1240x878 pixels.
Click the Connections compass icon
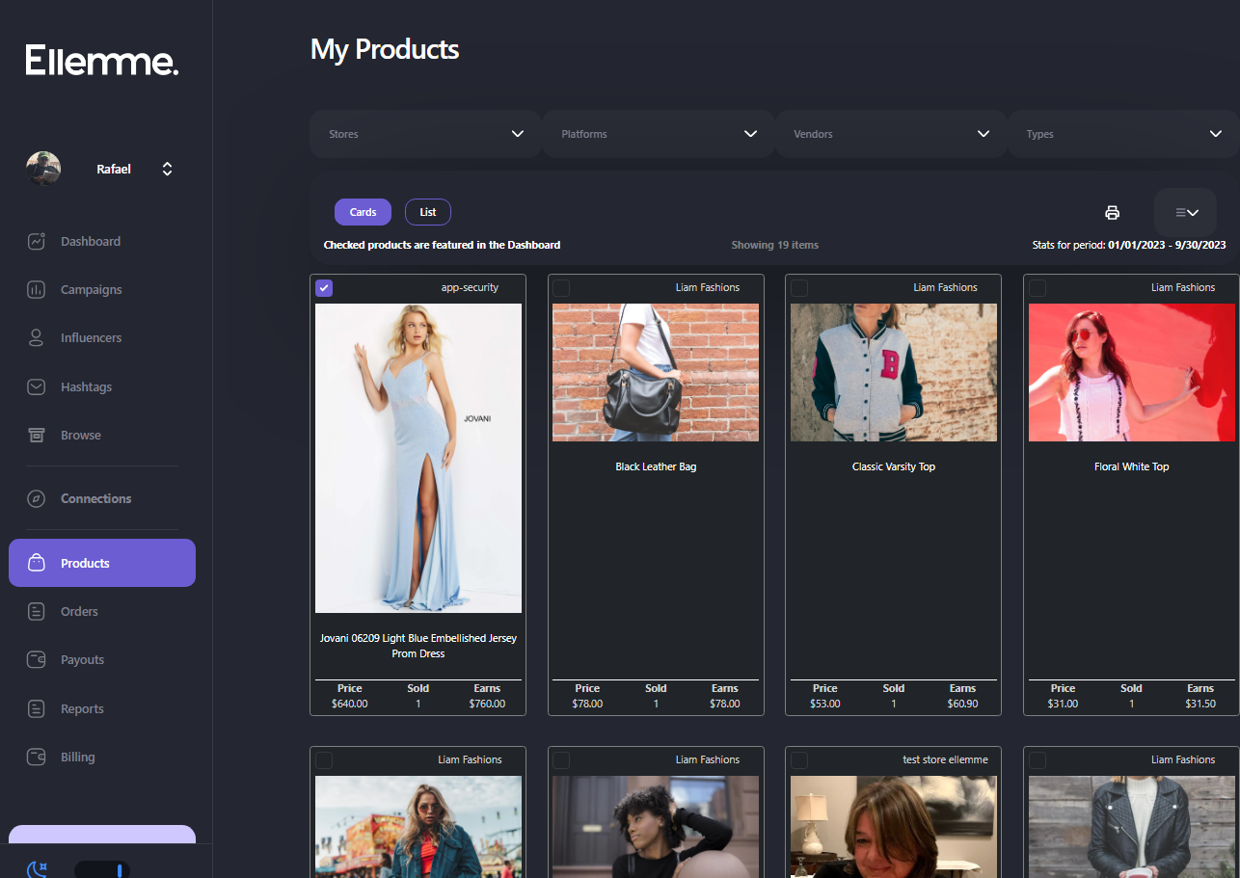[x=37, y=499]
